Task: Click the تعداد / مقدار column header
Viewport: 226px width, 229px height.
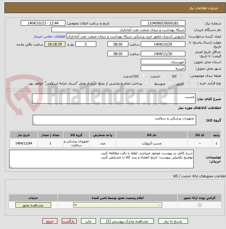Action: 50,135
